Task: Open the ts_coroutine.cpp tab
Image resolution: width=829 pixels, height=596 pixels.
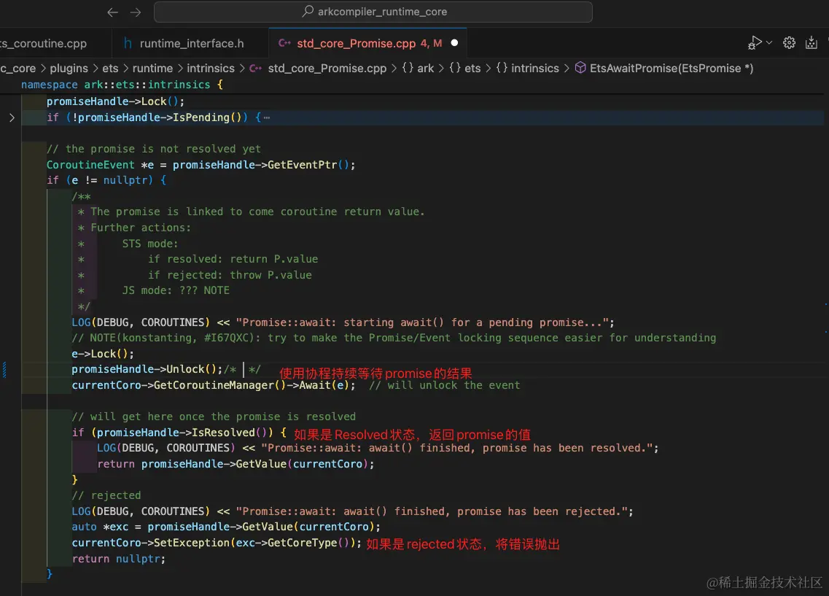Action: 44,43
